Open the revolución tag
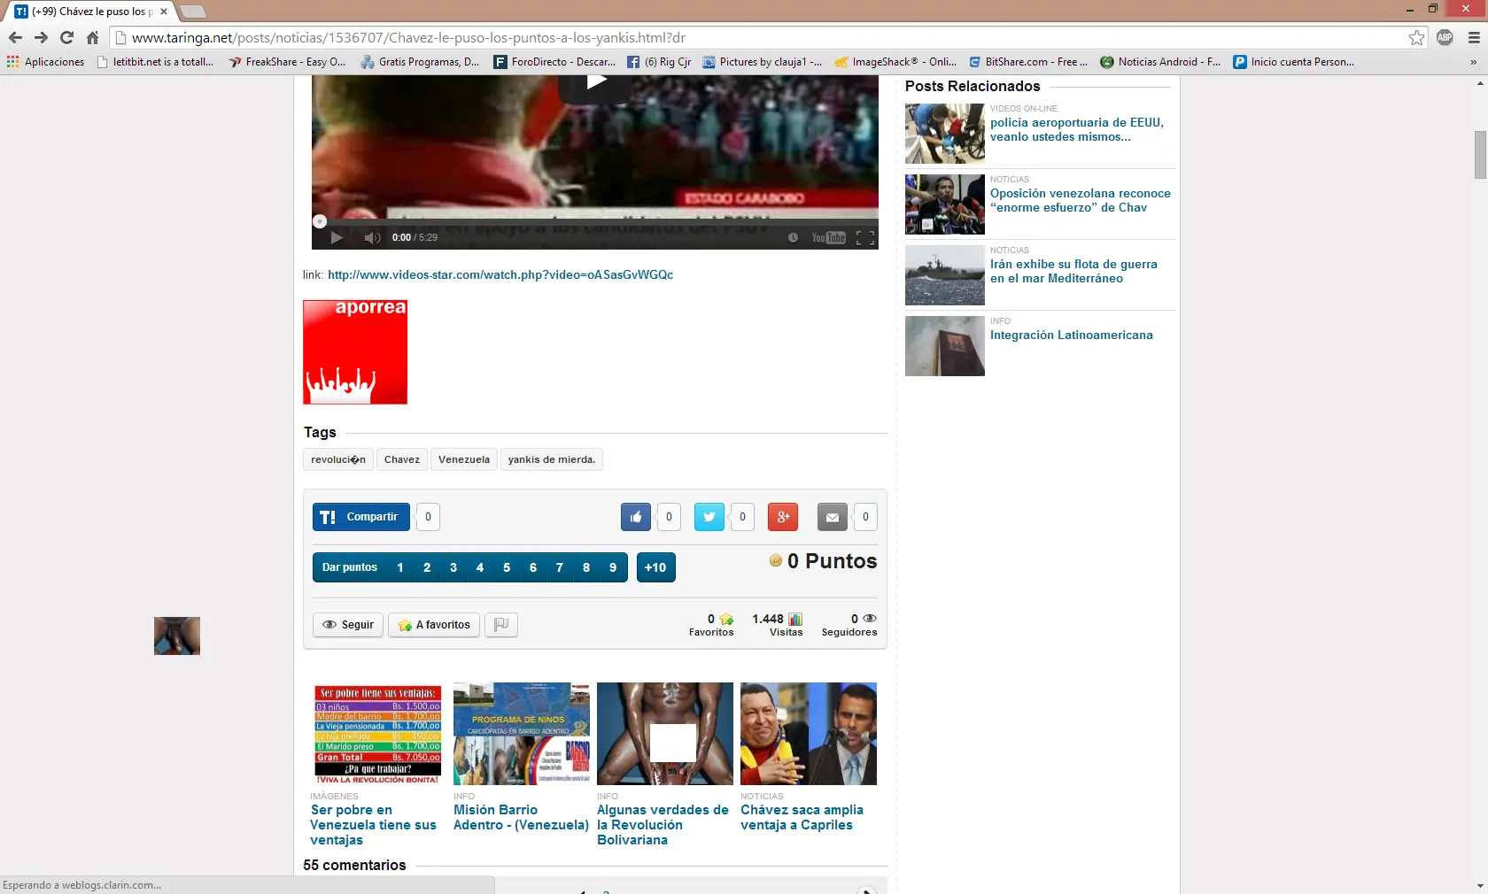 coord(338,459)
